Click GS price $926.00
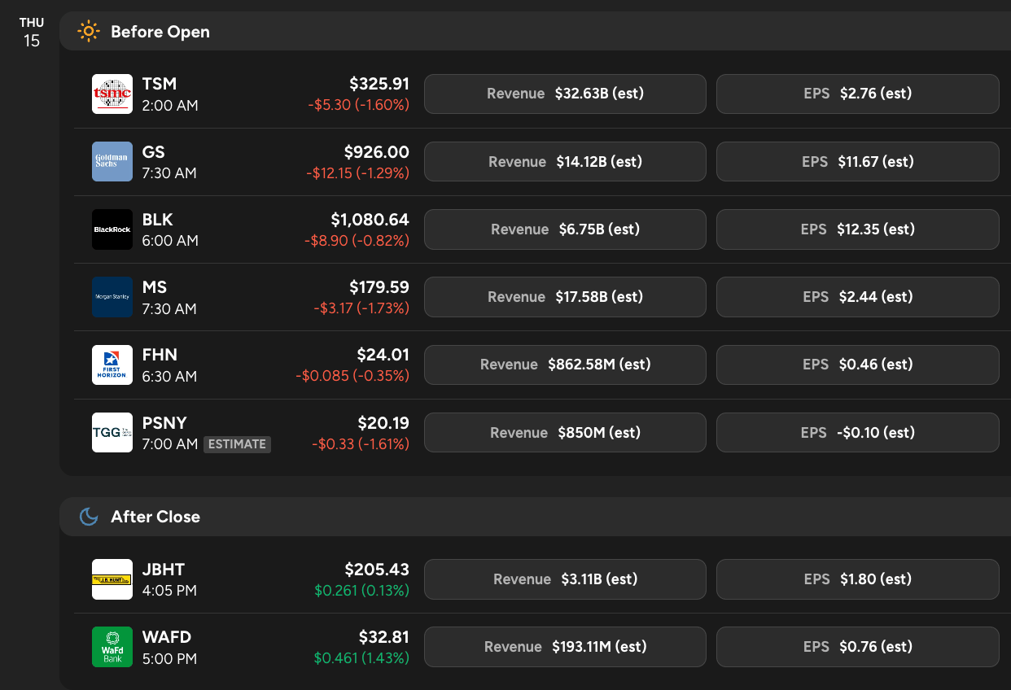This screenshot has height=690, width=1011. click(x=377, y=152)
